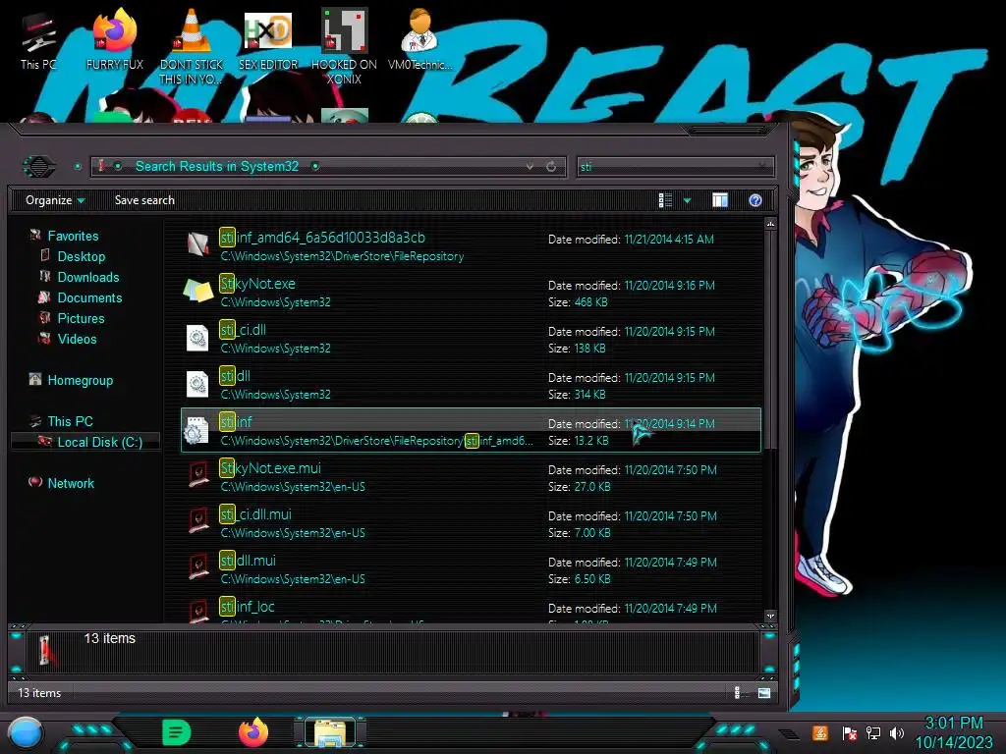1006x754 pixels.
Task: Open the address bar history dropdown
Action: [x=530, y=167]
